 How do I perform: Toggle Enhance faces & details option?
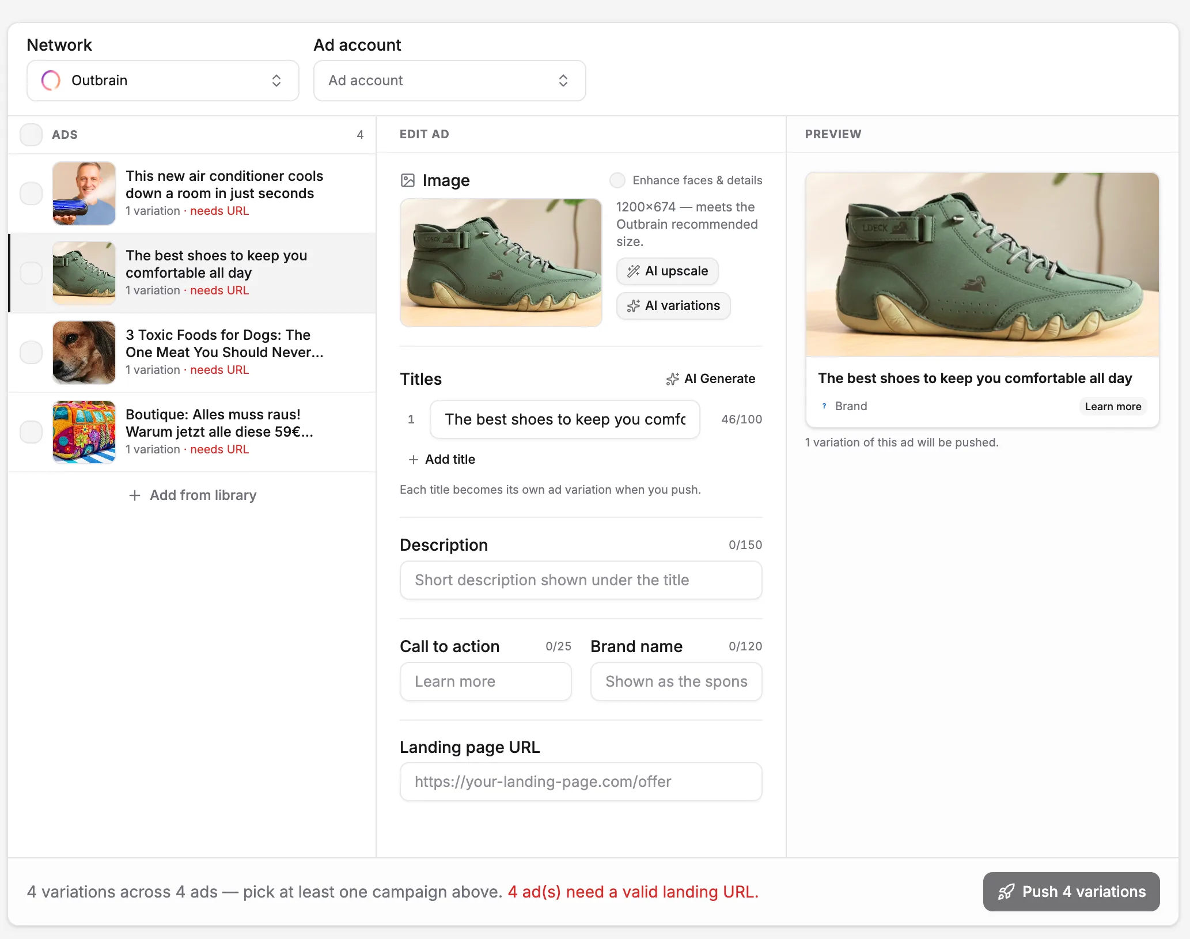click(x=617, y=180)
